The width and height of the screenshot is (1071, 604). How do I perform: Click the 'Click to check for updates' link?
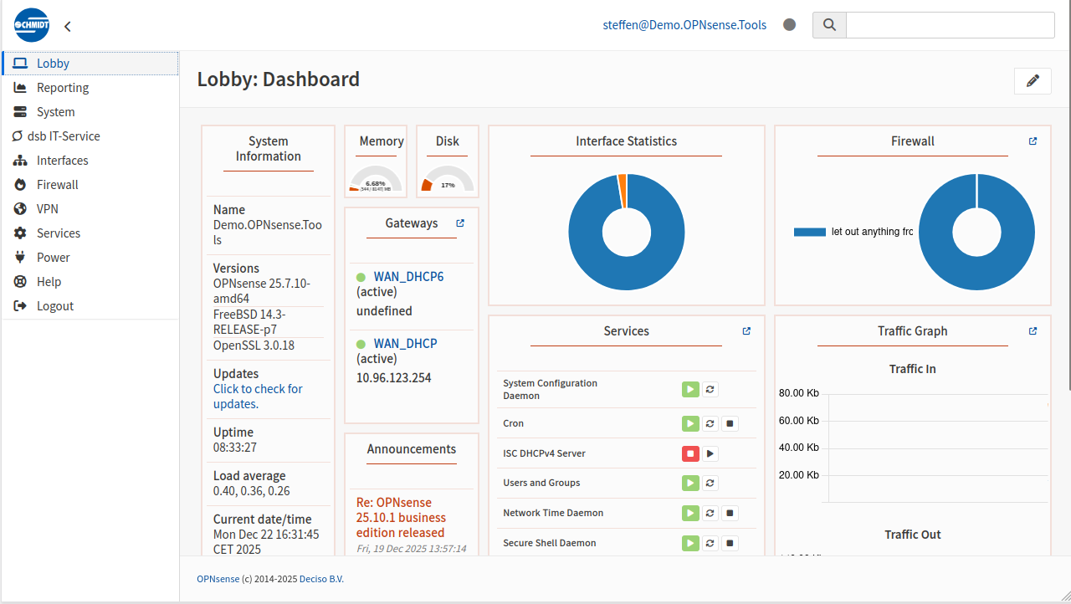point(258,397)
